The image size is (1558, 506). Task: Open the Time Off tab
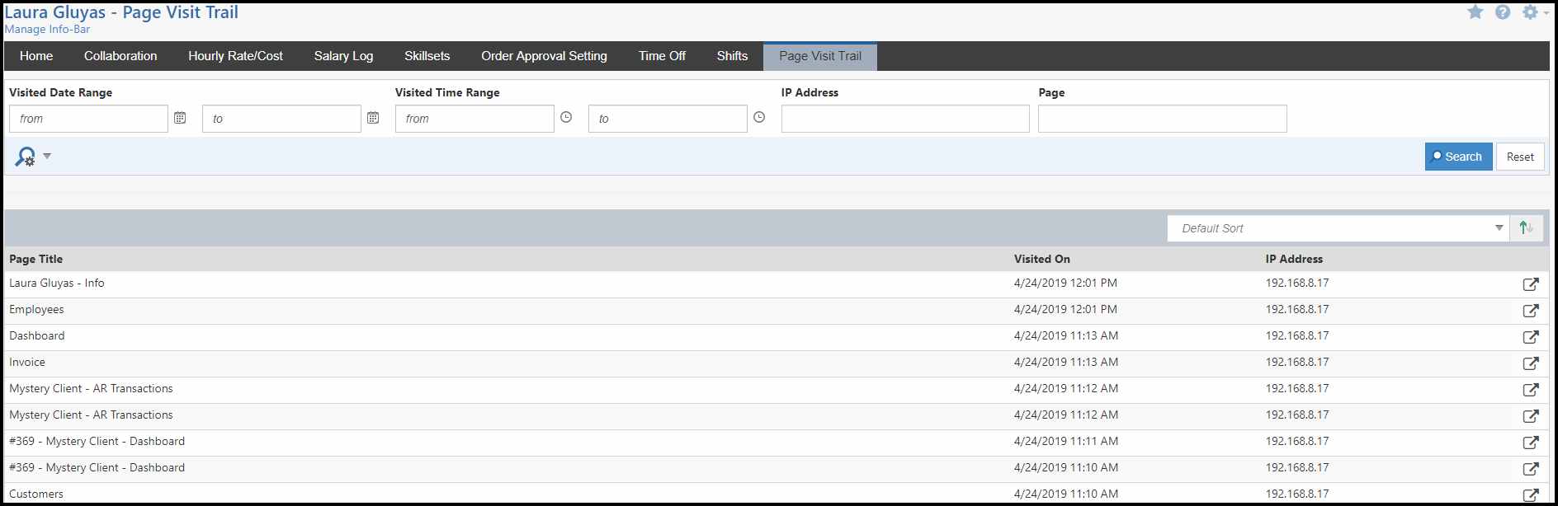(x=662, y=56)
